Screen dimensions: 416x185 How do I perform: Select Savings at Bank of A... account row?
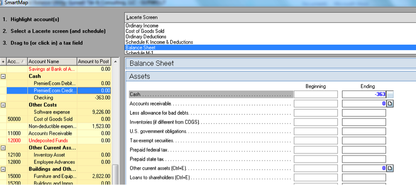pyautogui.click(x=55, y=69)
